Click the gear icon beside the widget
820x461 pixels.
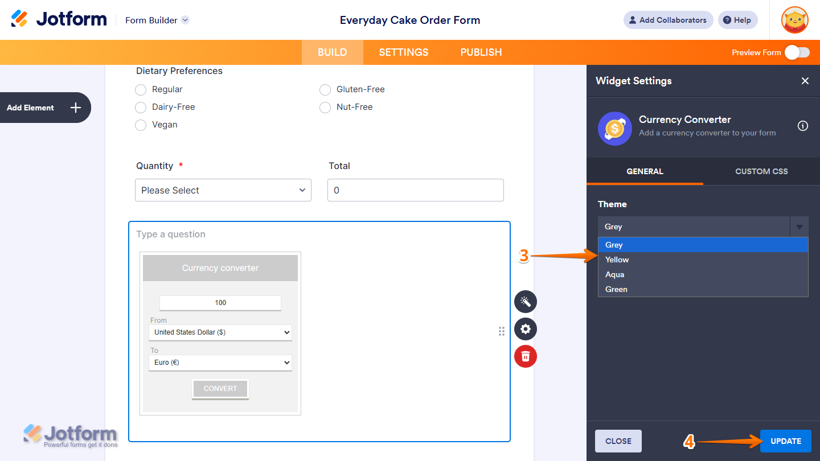pyautogui.click(x=525, y=329)
